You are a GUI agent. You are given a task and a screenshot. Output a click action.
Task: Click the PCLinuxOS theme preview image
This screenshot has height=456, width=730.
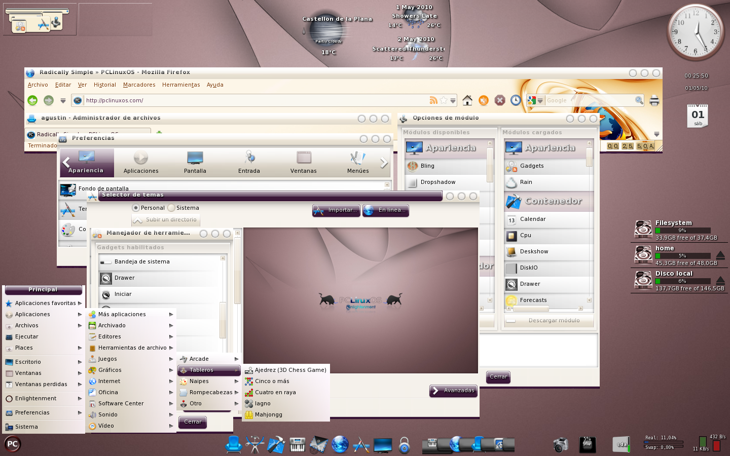click(x=360, y=300)
